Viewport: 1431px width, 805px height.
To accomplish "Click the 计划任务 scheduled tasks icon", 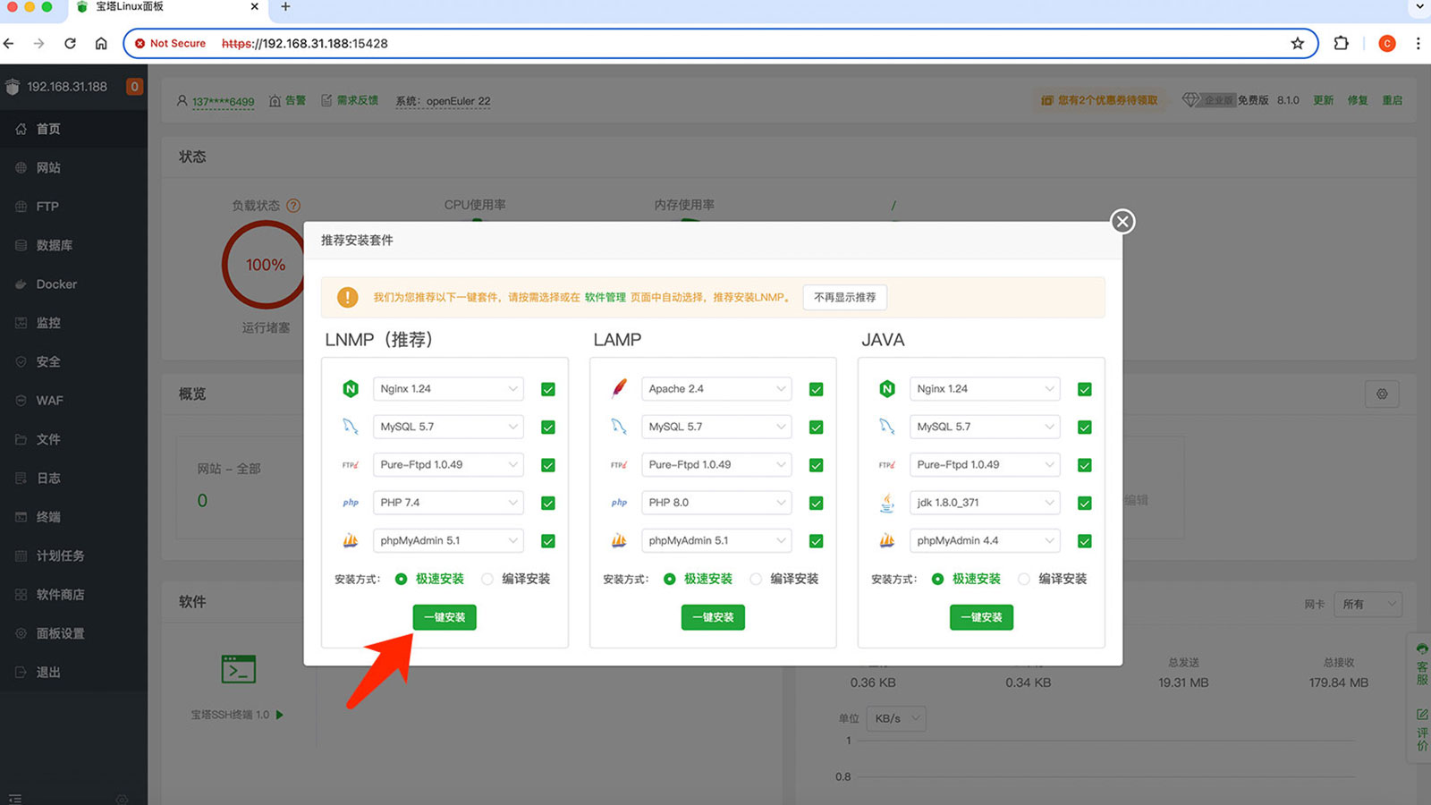I will point(21,555).
